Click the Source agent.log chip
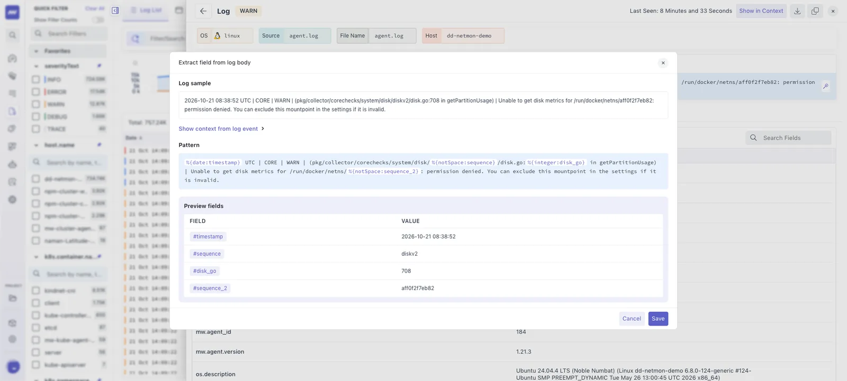Image resolution: width=847 pixels, height=381 pixels. [x=295, y=36]
